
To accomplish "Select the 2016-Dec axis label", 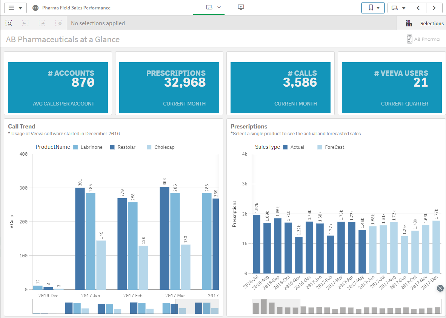I will tap(48, 295).
